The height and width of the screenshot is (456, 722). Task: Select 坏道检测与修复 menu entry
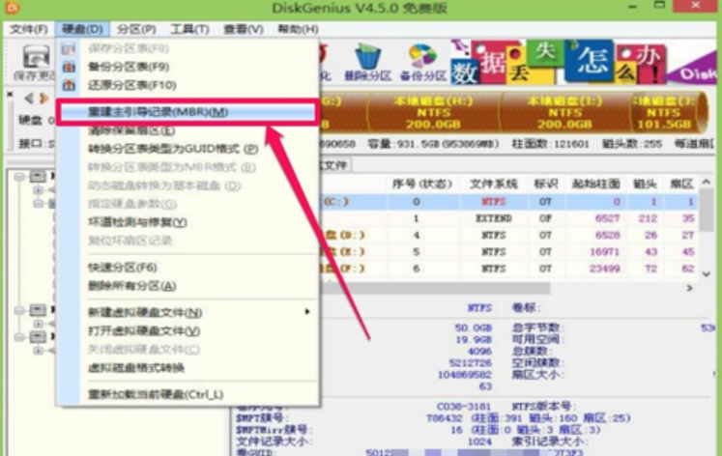[x=138, y=222]
